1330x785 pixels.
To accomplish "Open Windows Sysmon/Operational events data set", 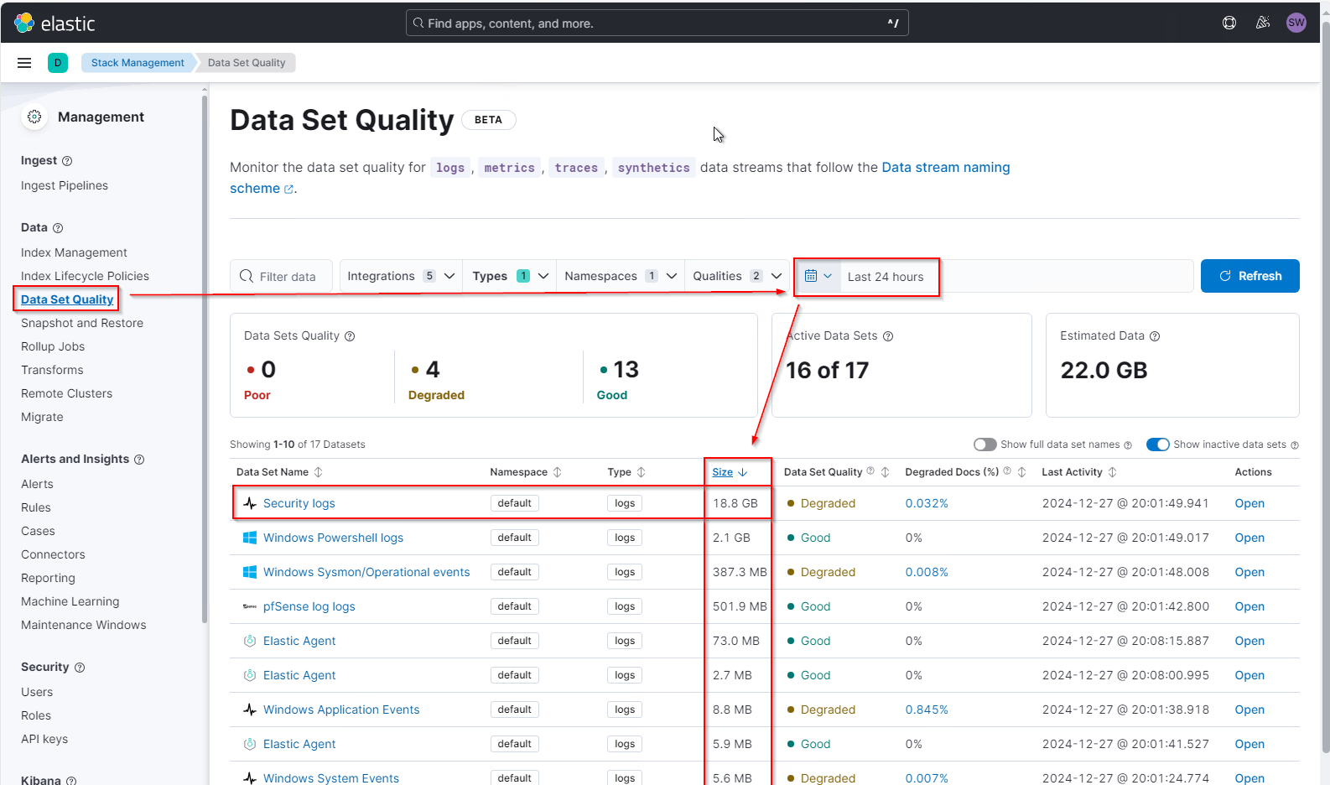I will coord(366,572).
